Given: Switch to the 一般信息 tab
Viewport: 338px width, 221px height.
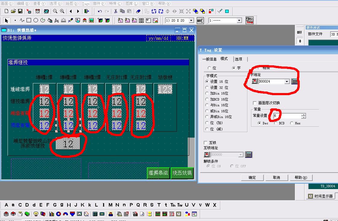Looking at the screenshot, I should point(209,59).
